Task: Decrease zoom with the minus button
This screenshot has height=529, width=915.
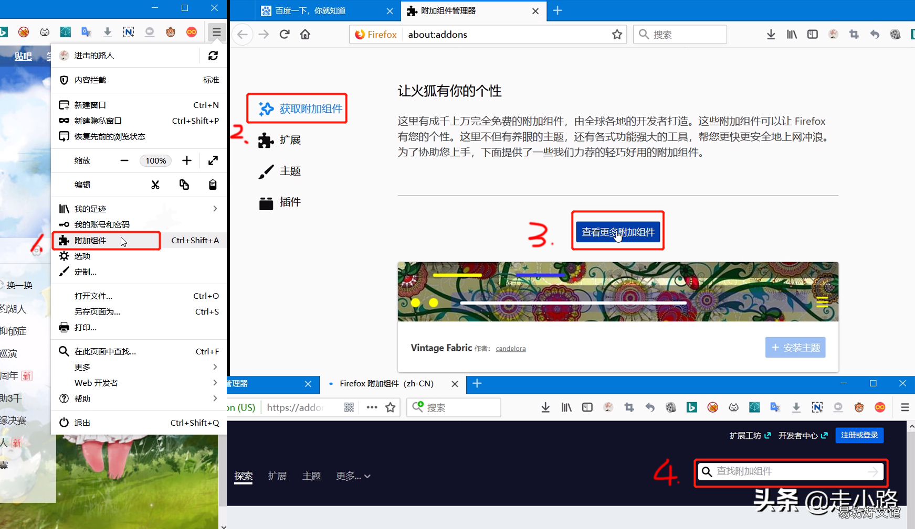Action: pyautogui.click(x=124, y=160)
